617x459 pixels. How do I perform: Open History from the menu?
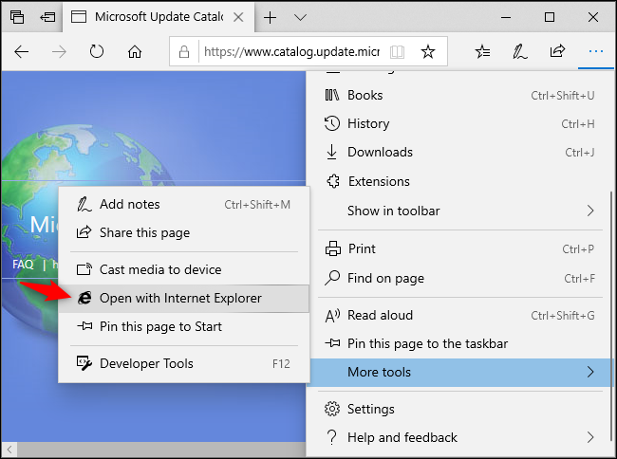tap(368, 123)
